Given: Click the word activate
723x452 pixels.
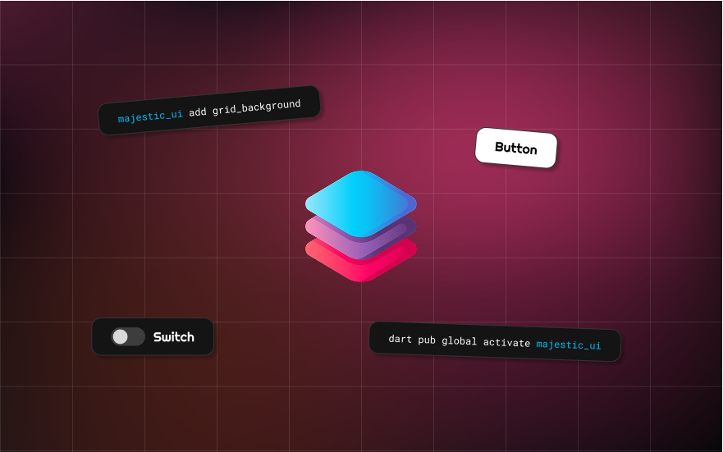Looking at the screenshot, I should pyautogui.click(x=506, y=343).
